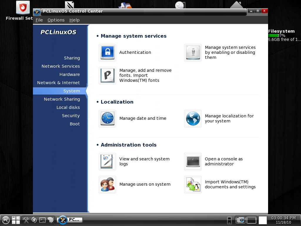Click the date and time clock icon

click(107, 119)
